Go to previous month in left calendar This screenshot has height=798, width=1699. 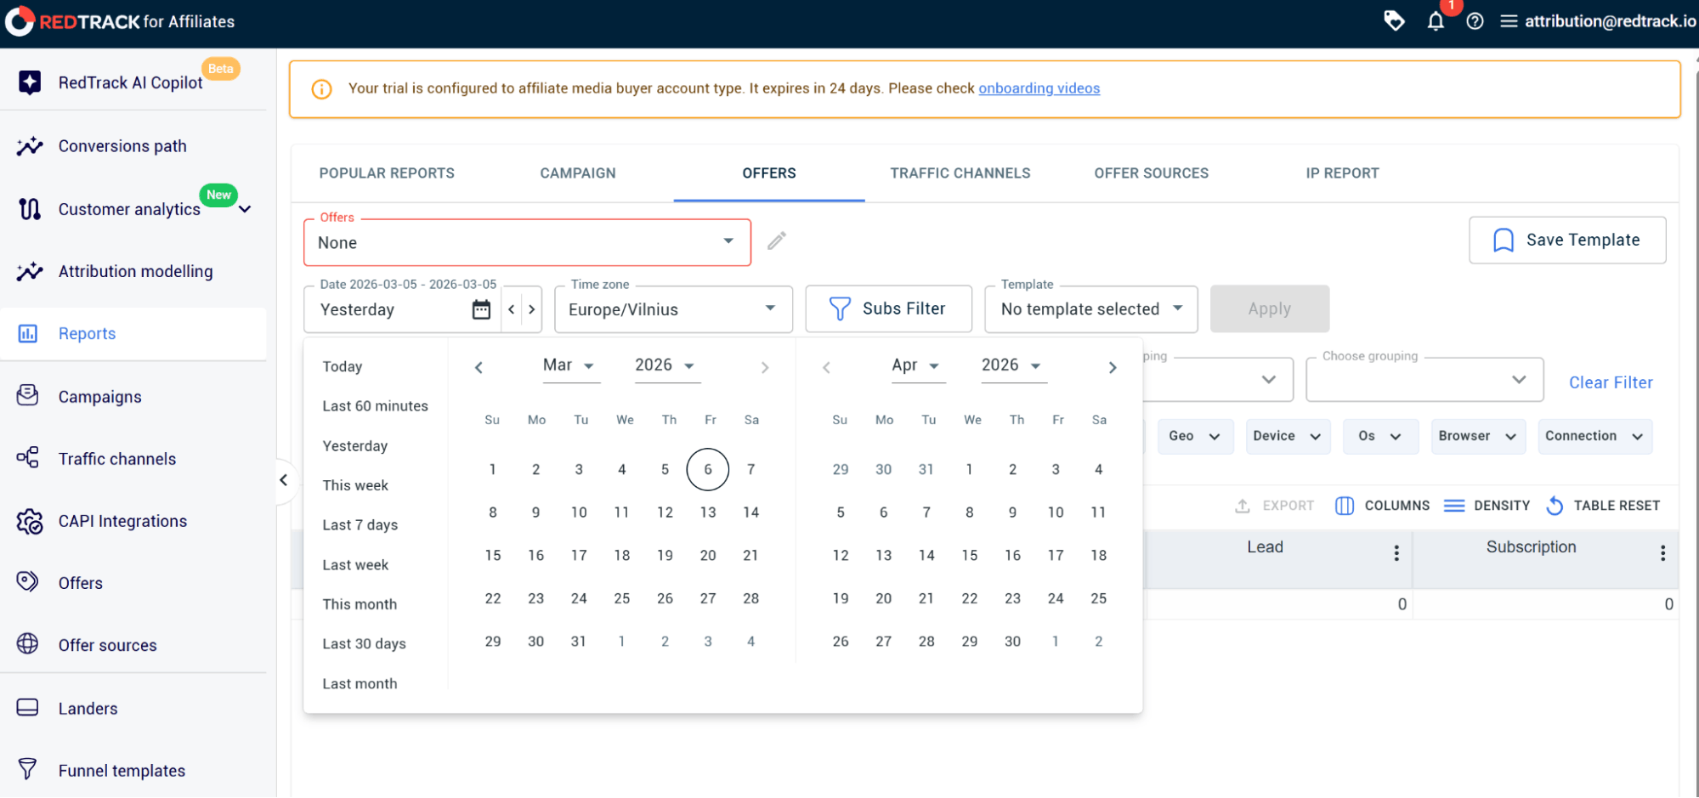coord(479,367)
